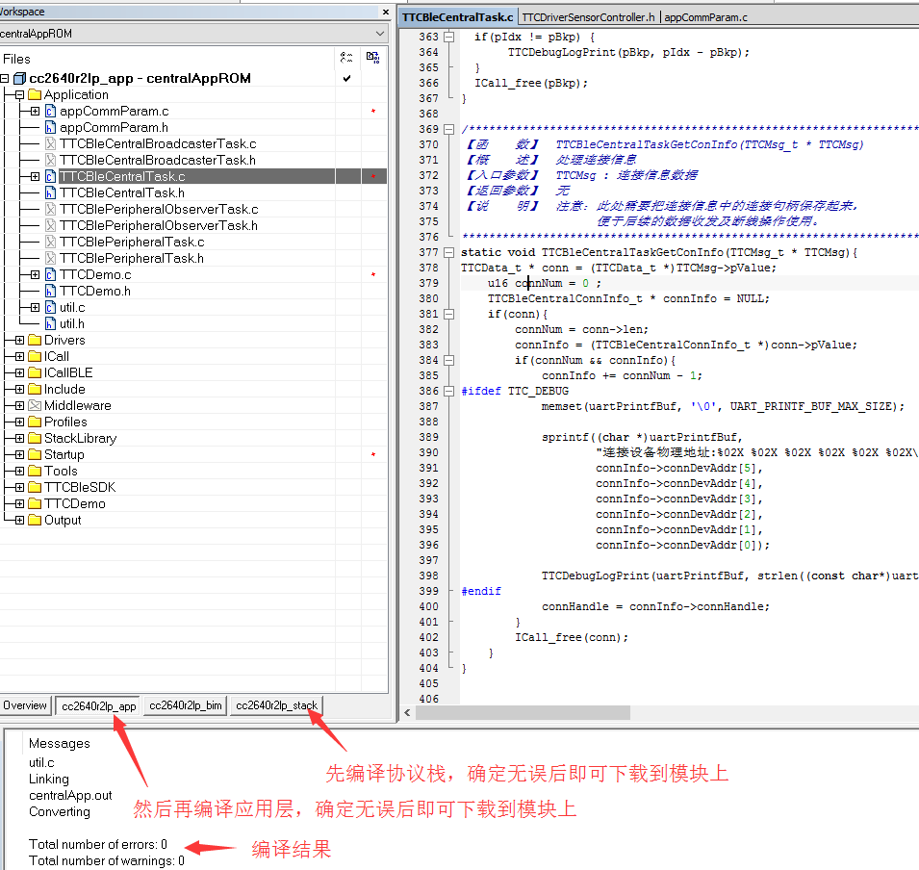Screen dimensions: 919x870
Task: Click the 'centralApp.out' build message
Action: click(x=70, y=796)
